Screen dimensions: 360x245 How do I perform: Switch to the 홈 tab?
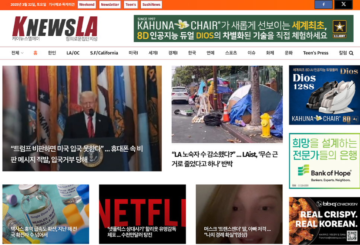(x=35, y=53)
